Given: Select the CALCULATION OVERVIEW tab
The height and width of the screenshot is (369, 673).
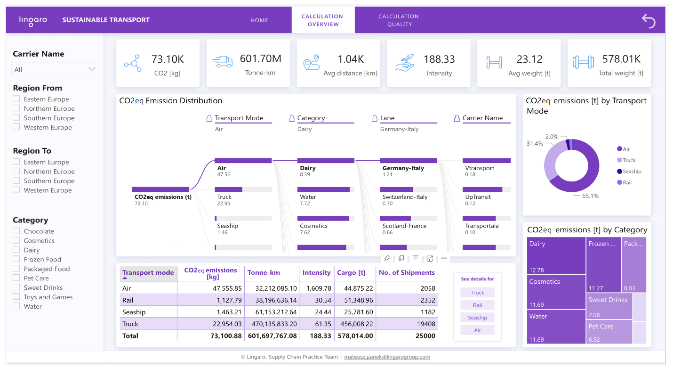Looking at the screenshot, I should click(x=323, y=20).
